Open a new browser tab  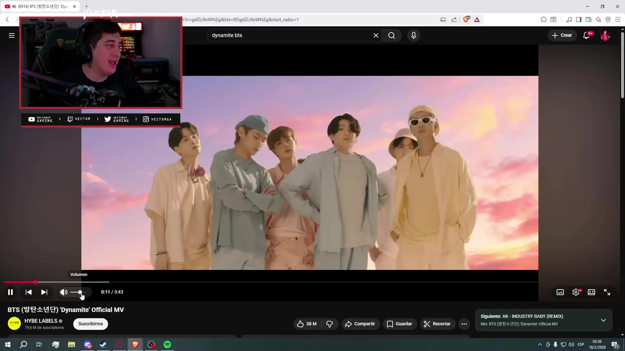[x=86, y=6]
